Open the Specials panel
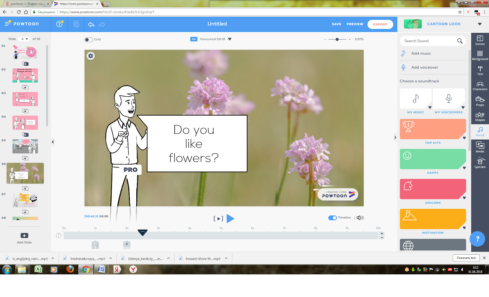This screenshot has width=489, height=297. pos(480,163)
